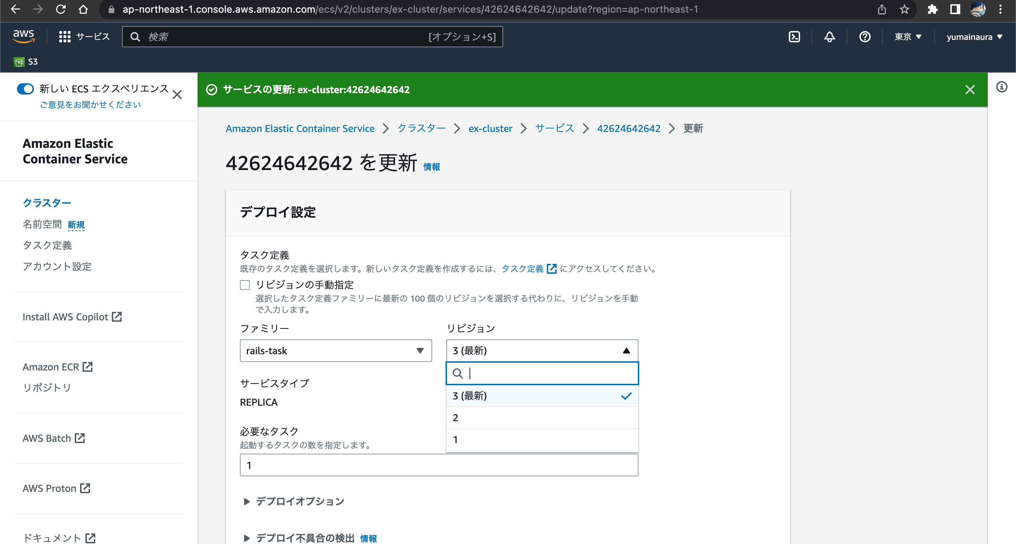Click the browser address bar URL
The image size is (1016, 544).
click(410, 9)
